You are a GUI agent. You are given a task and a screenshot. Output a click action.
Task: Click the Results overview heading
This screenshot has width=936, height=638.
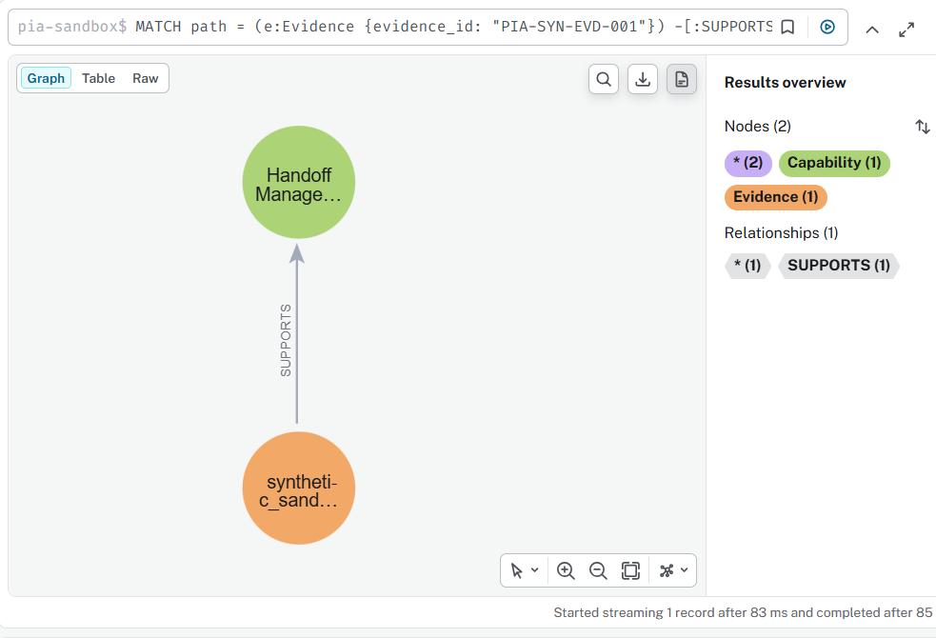click(x=785, y=83)
